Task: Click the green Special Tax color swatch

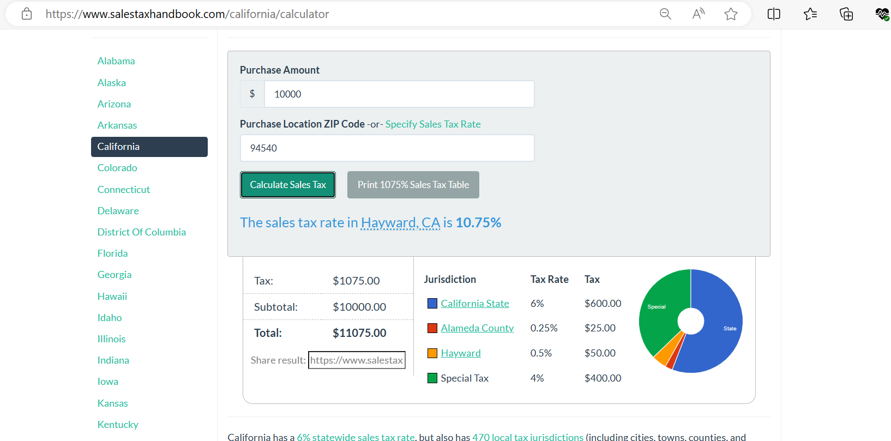Action: tap(432, 378)
